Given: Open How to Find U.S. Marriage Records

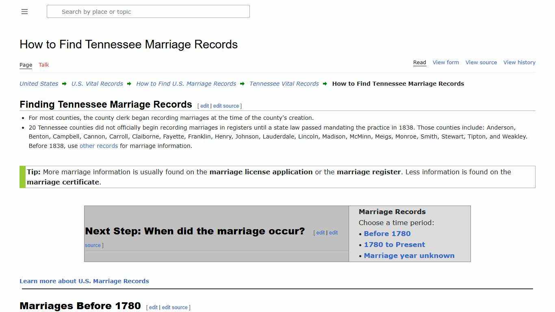Looking at the screenshot, I should click(186, 84).
